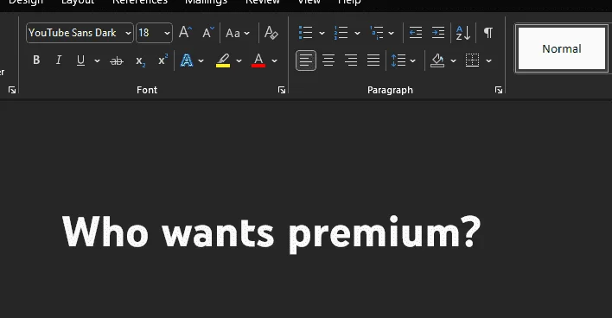
Task: Open line and paragraph spacing
Action: click(x=398, y=60)
